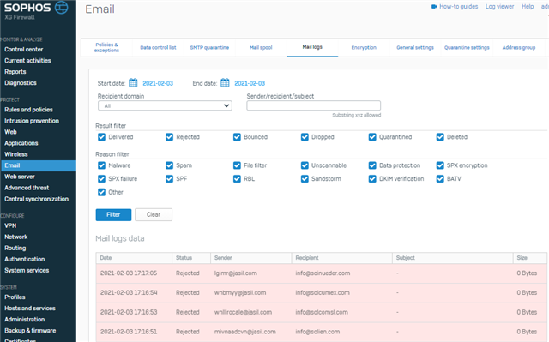Viewport: 549px width, 342px height.
Task: Click the Sender/recipient/subject search field
Action: pyautogui.click(x=313, y=105)
